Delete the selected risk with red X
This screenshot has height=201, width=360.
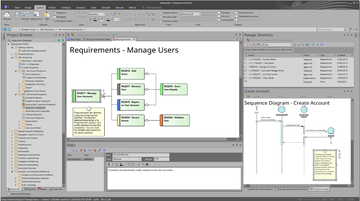click(x=81, y=150)
